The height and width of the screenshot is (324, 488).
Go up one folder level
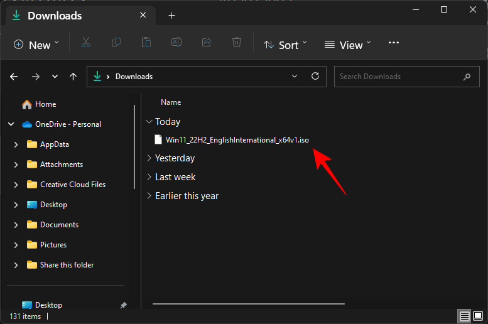tap(73, 77)
